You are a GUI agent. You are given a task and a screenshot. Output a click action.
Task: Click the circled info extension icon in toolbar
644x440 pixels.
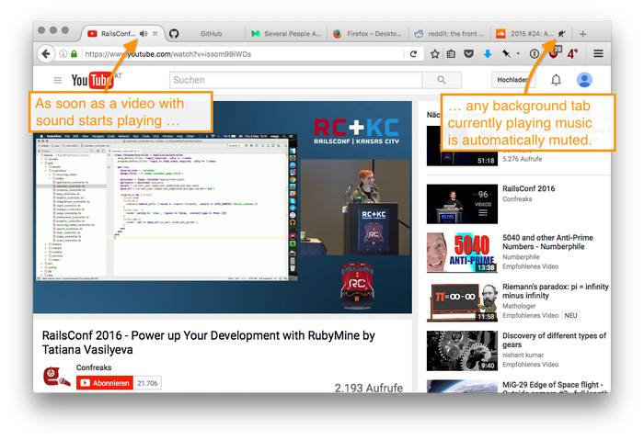point(534,53)
